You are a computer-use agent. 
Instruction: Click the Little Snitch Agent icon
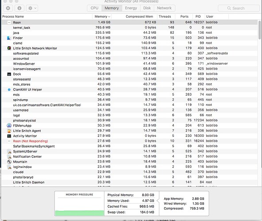tap(9, 131)
